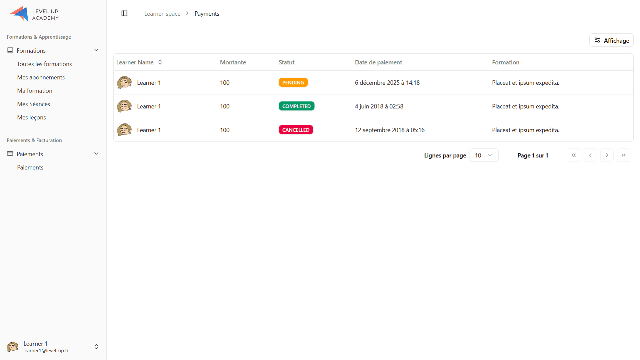Open the Affichage view options
Screen dimensions: 640x360
click(x=611, y=40)
